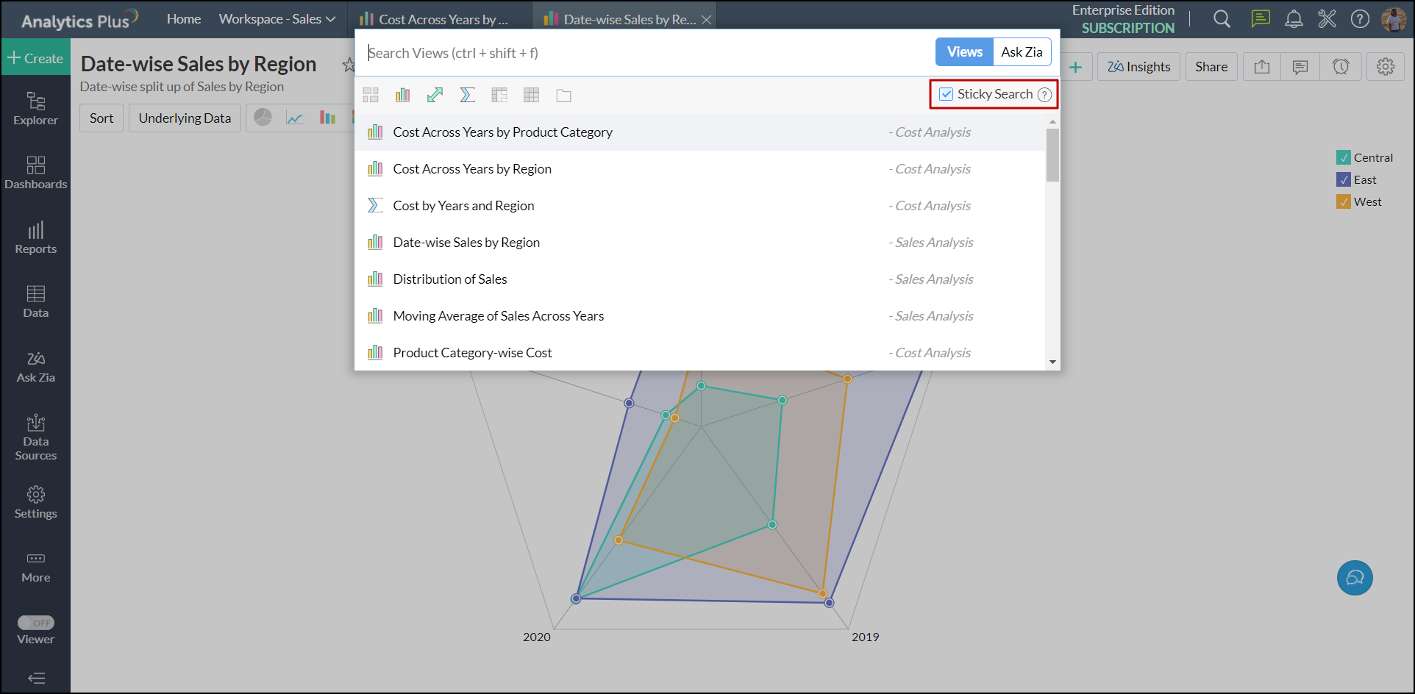
Task: Click the Insights button
Action: click(x=1138, y=67)
